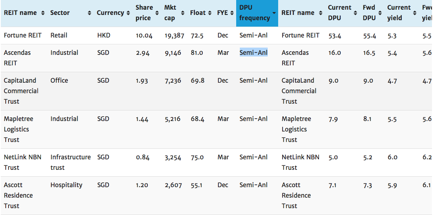This screenshot has height=215, width=434.
Task: Click the sort arrows next to Currency
Action: [x=128, y=13]
